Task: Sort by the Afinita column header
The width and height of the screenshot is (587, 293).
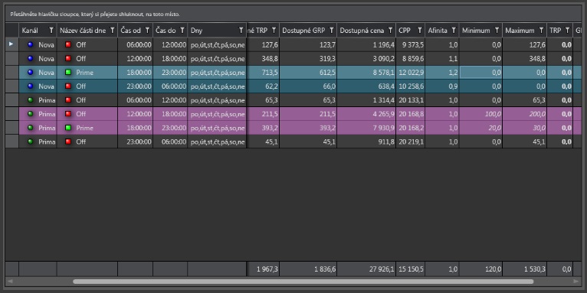Action: point(438,31)
